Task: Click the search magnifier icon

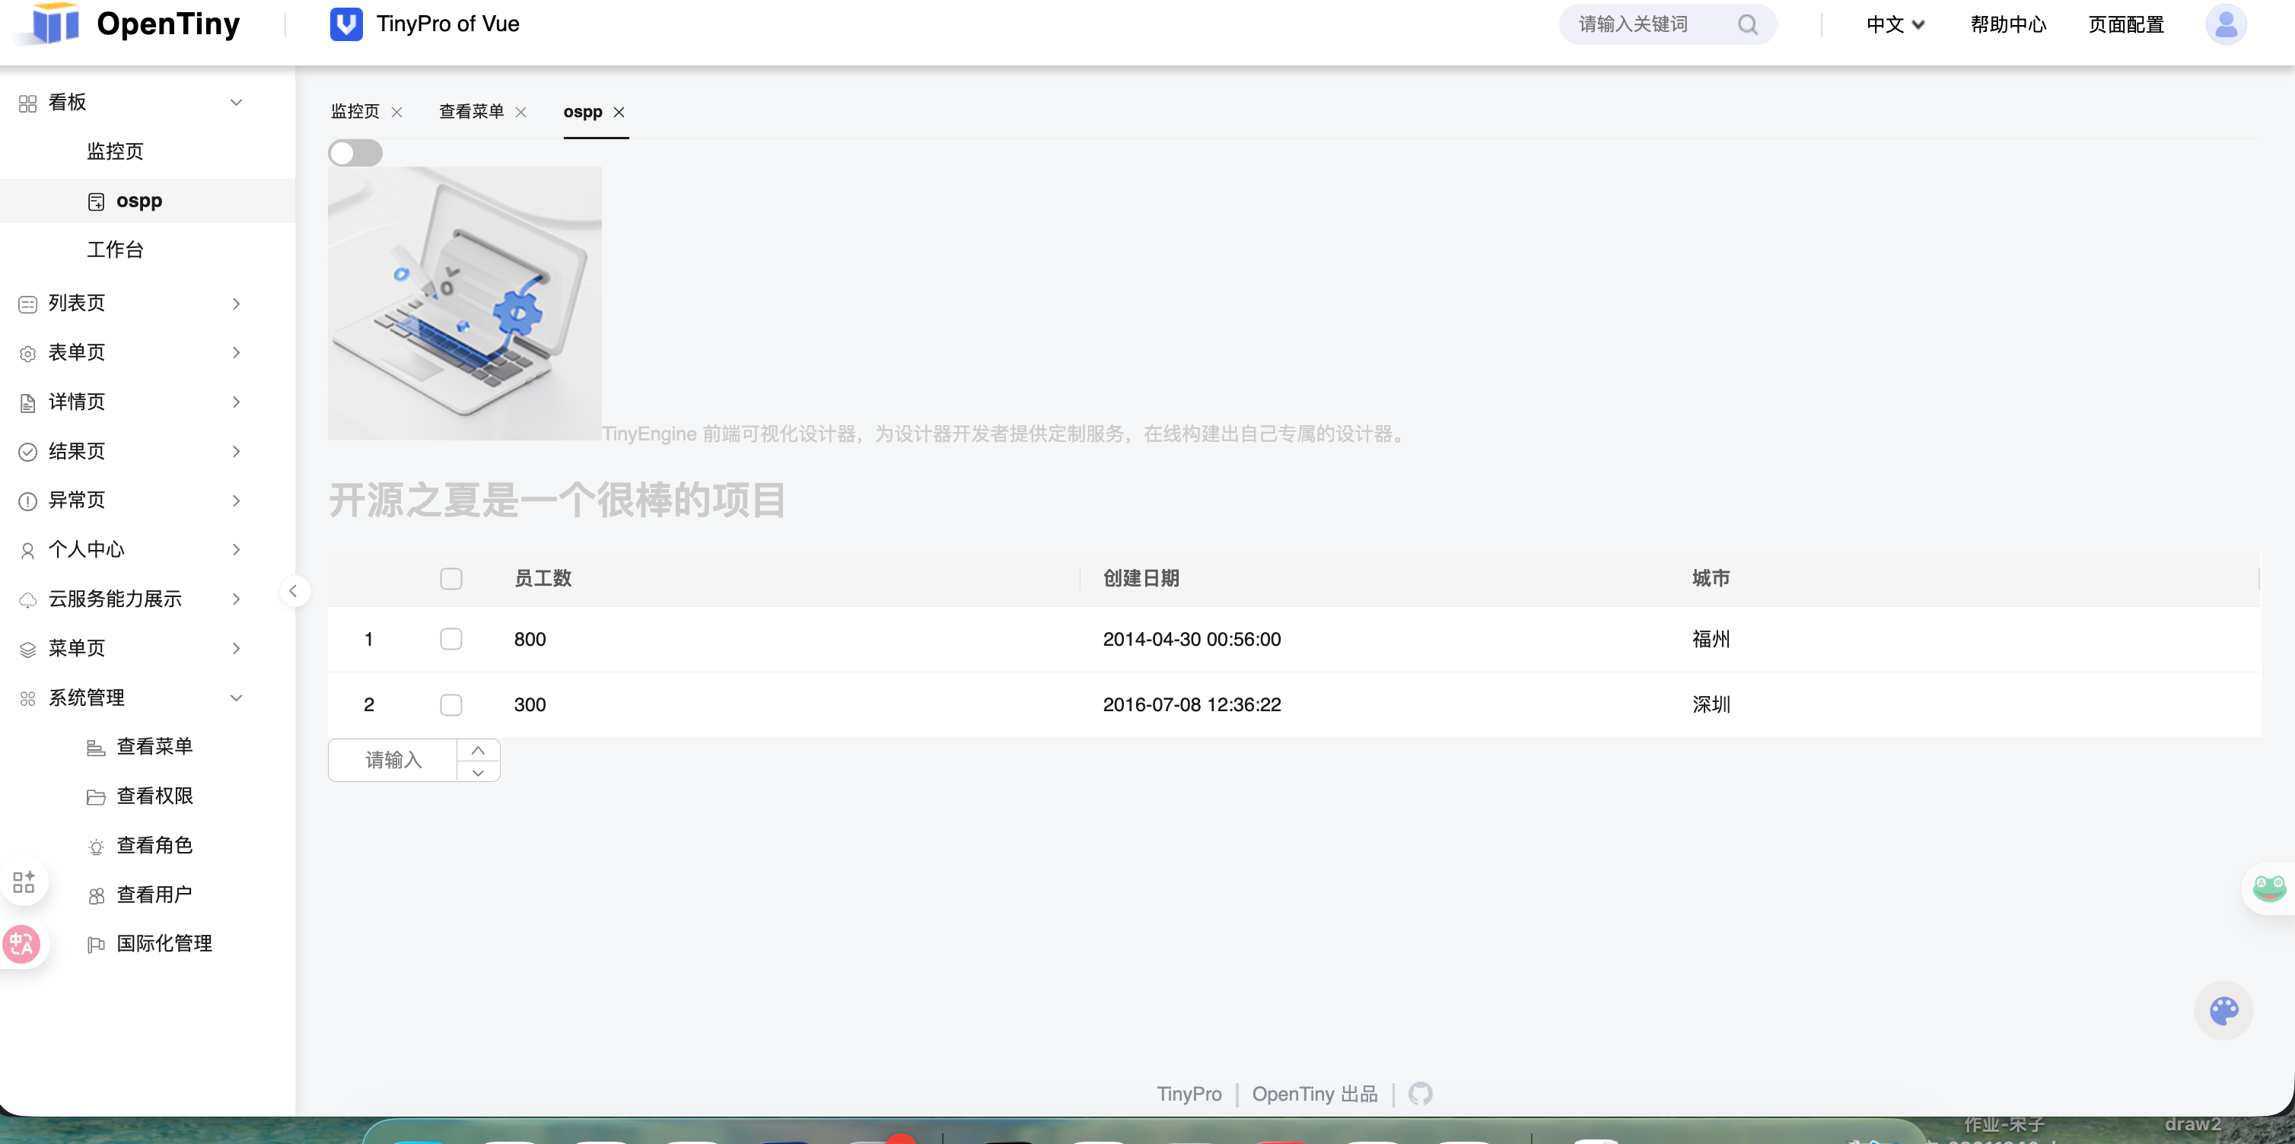Action: pyautogui.click(x=1747, y=24)
